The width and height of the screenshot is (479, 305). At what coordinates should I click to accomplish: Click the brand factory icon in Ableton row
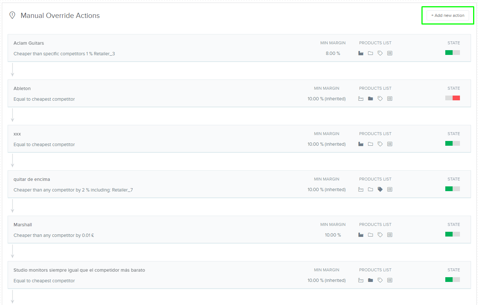pyautogui.click(x=361, y=98)
